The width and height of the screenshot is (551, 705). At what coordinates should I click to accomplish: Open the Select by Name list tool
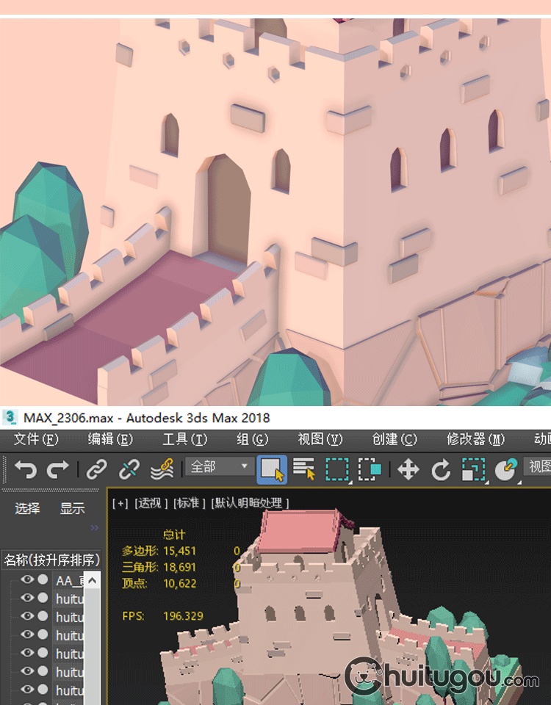point(303,470)
